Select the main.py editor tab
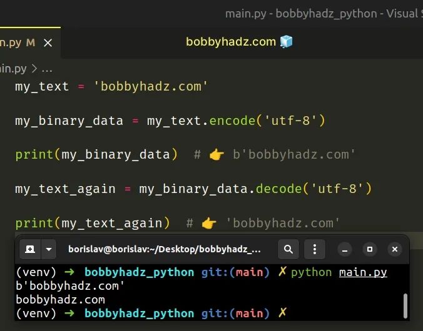This screenshot has height=331, width=423. click(x=30, y=42)
